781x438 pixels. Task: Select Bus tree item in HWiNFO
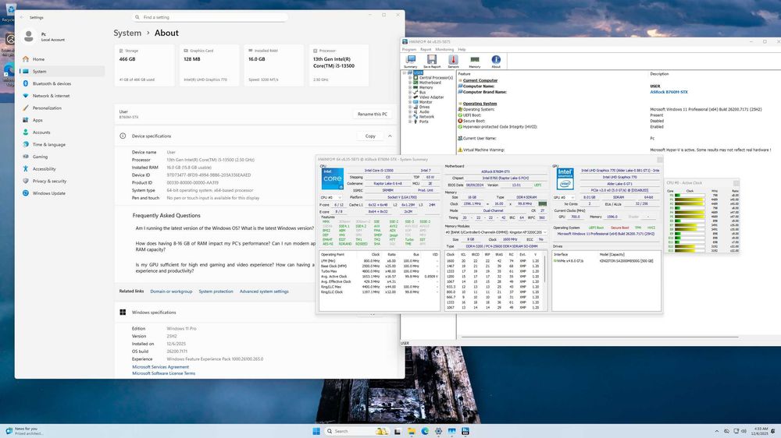423,93
